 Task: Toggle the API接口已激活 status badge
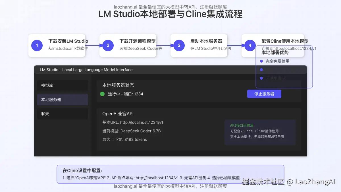click(x=241, y=125)
